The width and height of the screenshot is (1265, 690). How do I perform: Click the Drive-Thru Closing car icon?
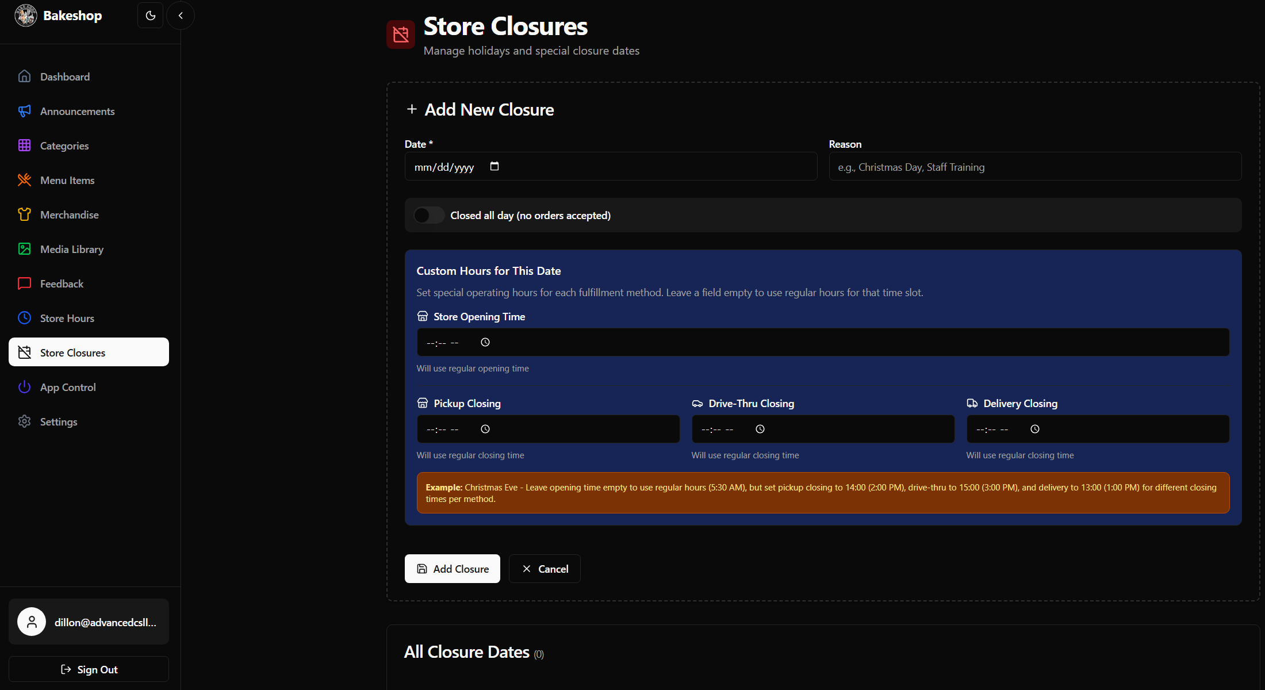pyautogui.click(x=697, y=403)
